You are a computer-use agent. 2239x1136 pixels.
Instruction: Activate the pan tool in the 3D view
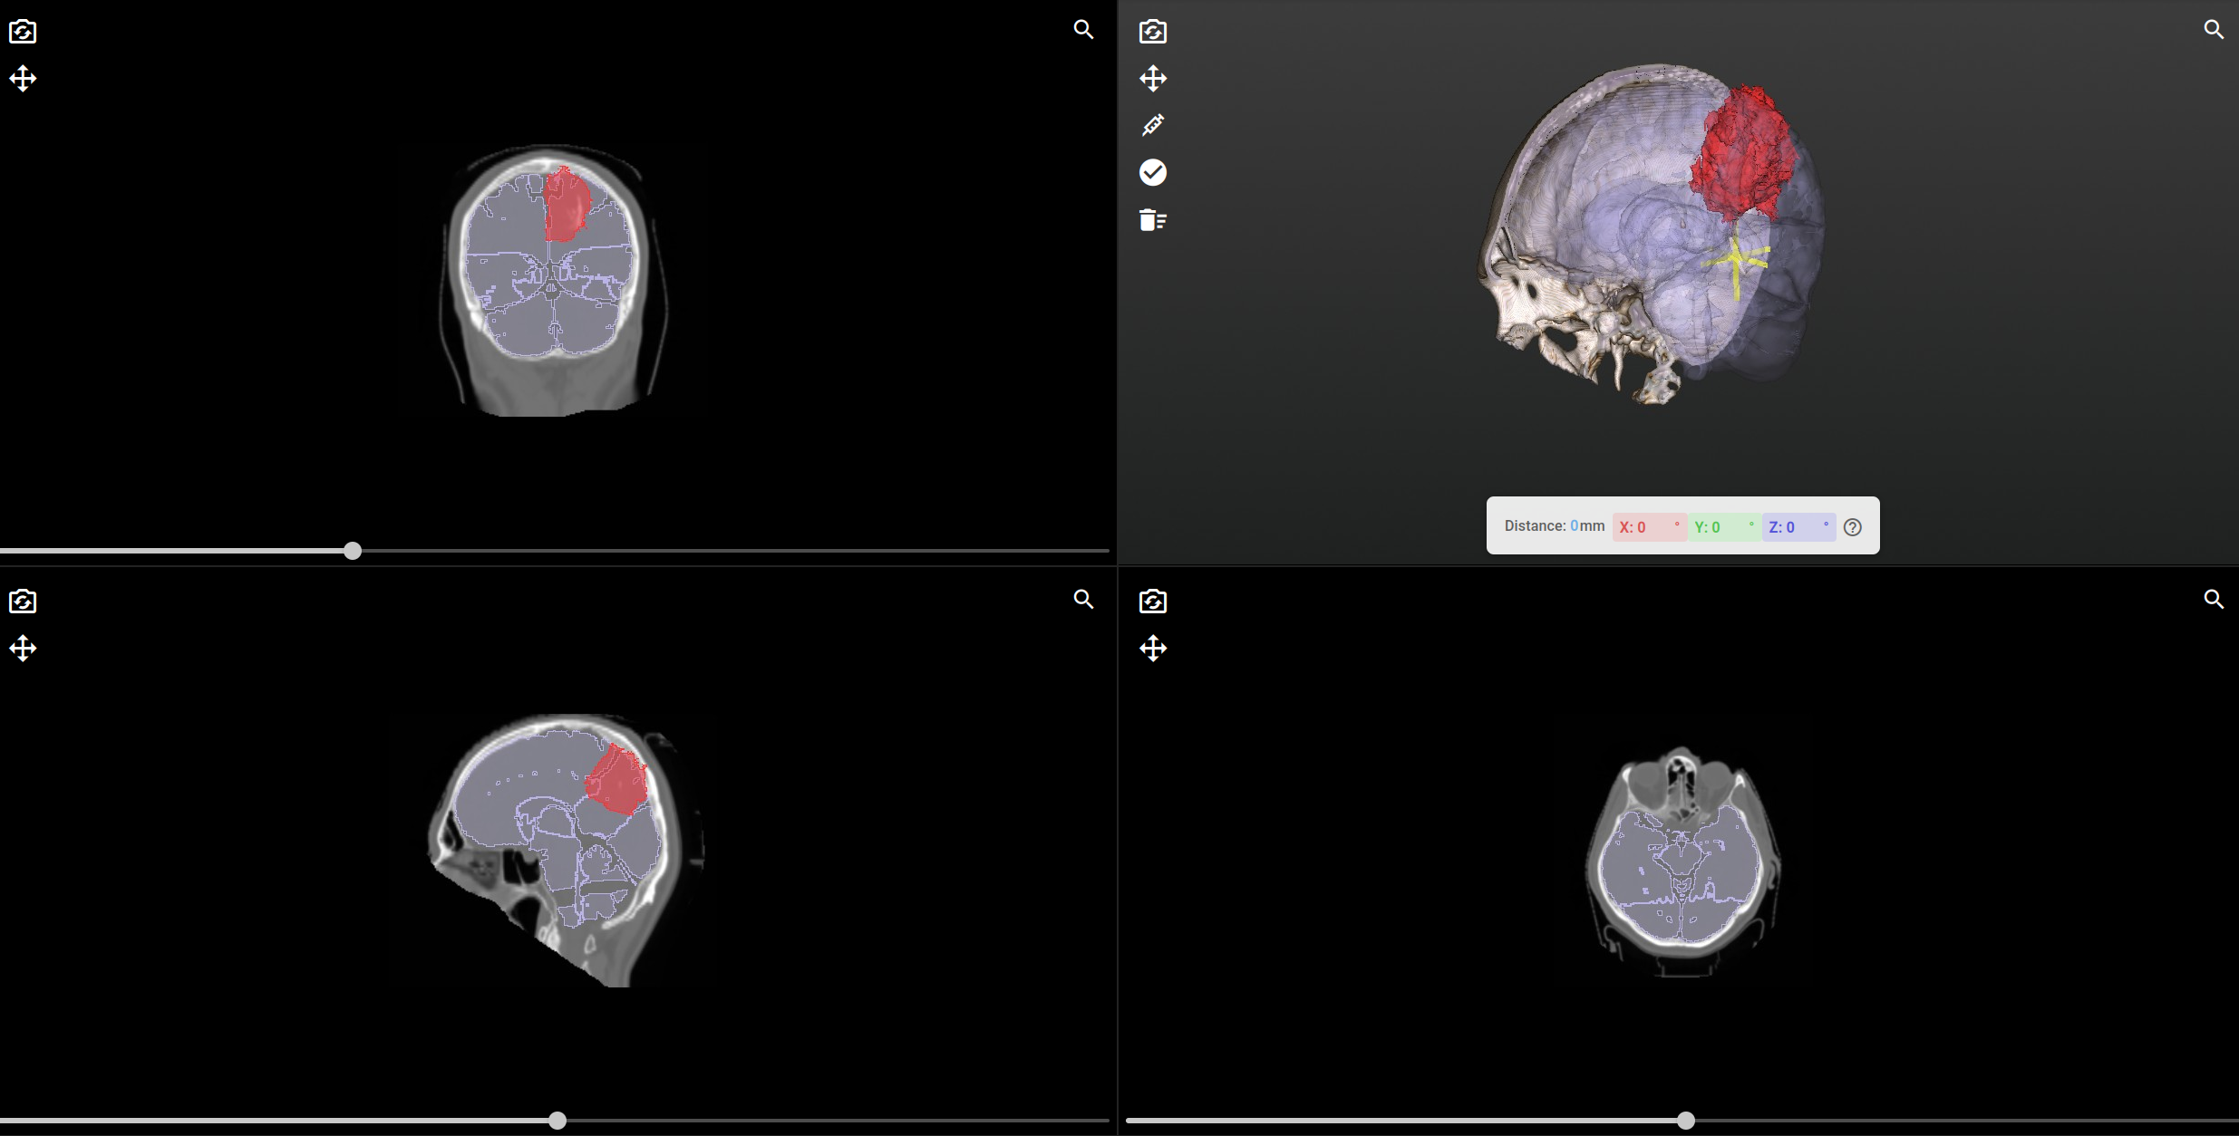(1152, 78)
